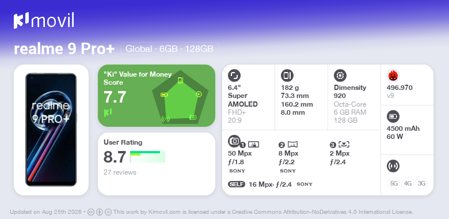Click the SELF selfie camera badge
Image resolution: width=449 pixels, height=219 pixels.
coord(237,184)
